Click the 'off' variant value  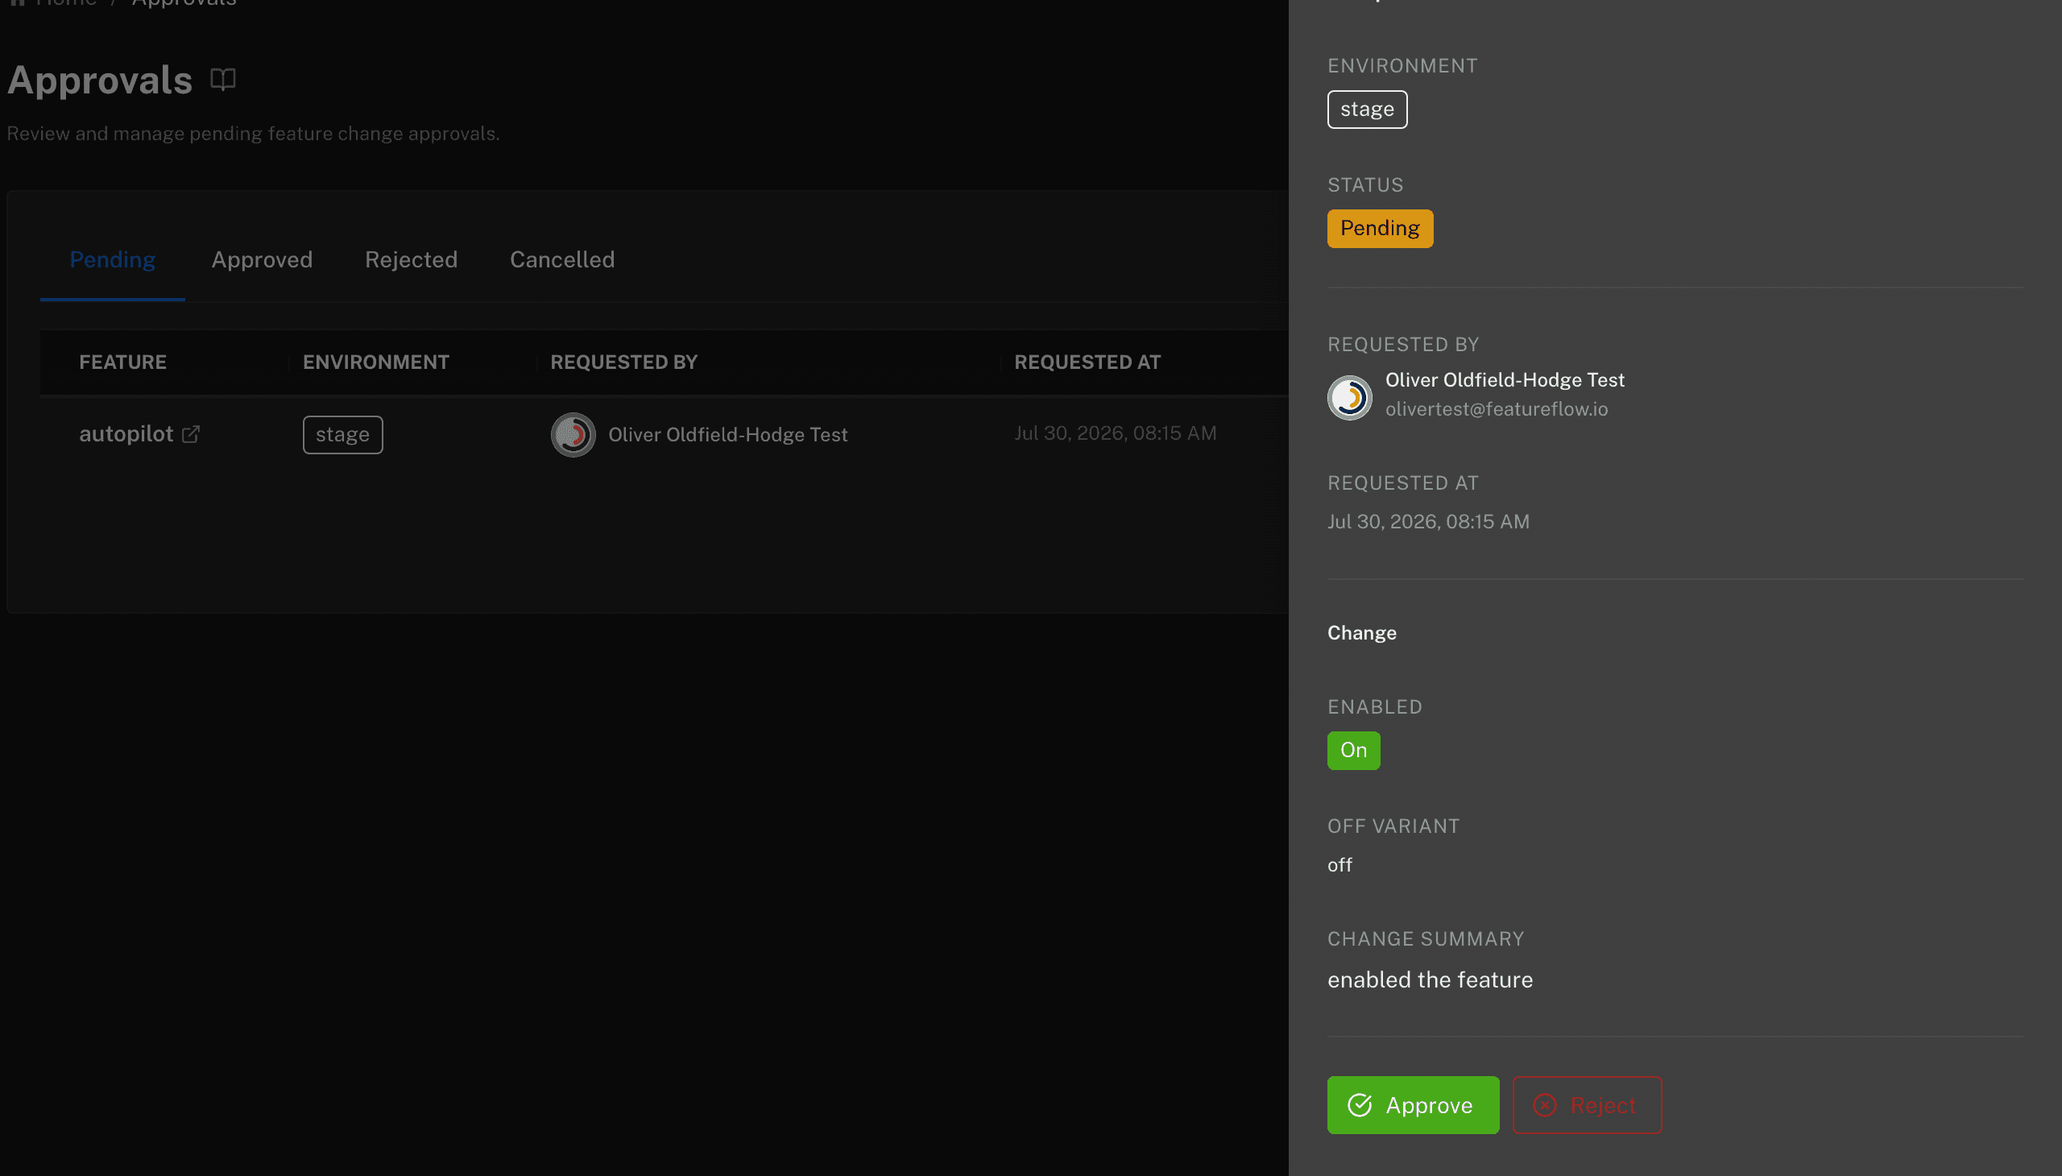[x=1340, y=865]
